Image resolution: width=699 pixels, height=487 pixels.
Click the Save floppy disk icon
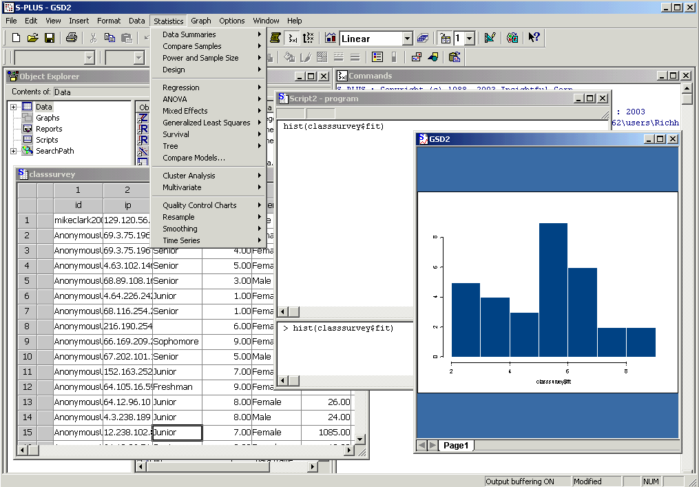(50, 39)
